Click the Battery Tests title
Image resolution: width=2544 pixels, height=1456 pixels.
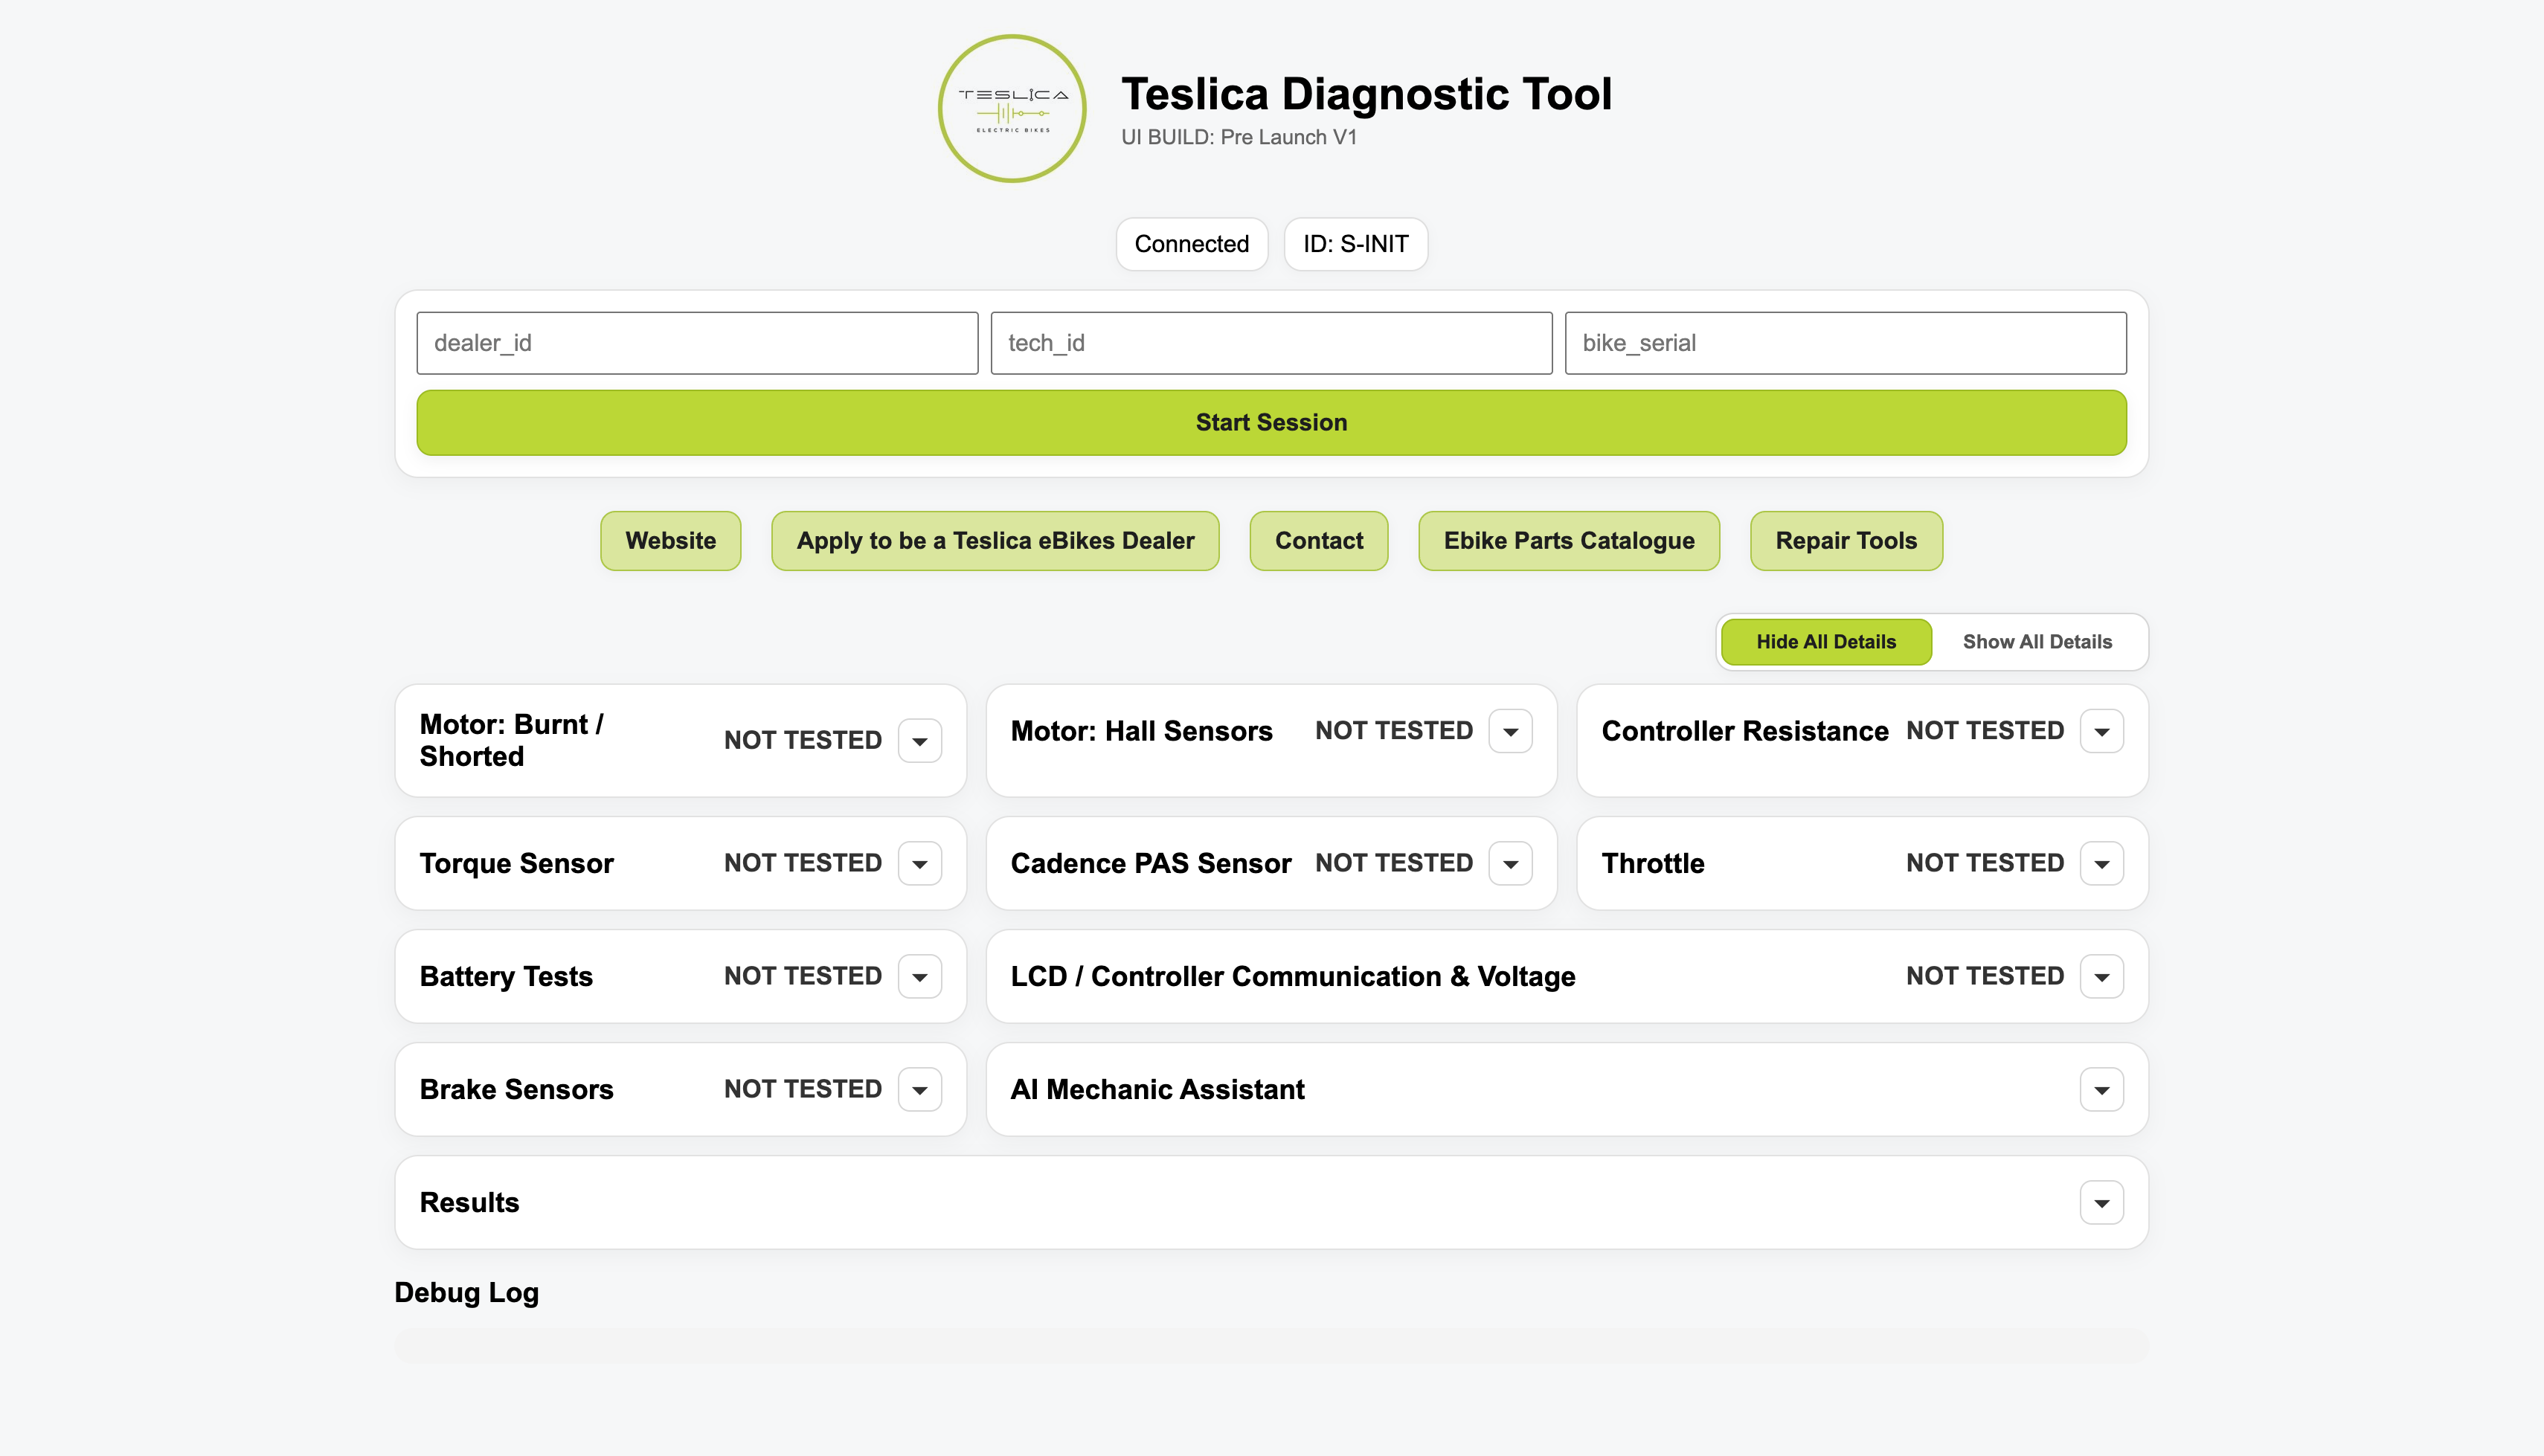pos(506,976)
